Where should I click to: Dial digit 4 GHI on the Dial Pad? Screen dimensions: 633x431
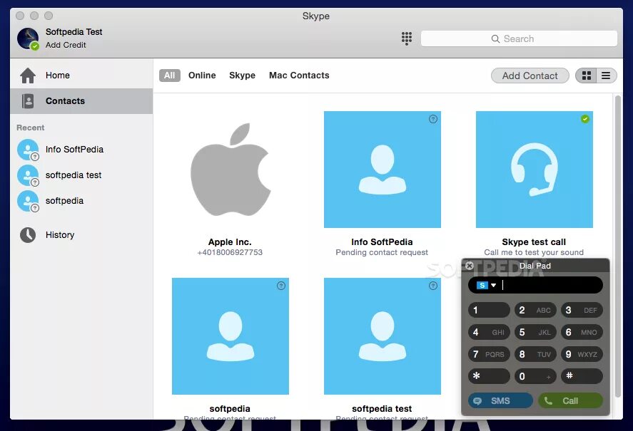pos(489,332)
